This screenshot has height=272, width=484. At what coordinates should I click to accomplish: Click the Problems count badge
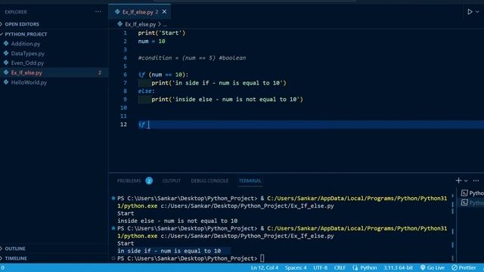[149, 181]
